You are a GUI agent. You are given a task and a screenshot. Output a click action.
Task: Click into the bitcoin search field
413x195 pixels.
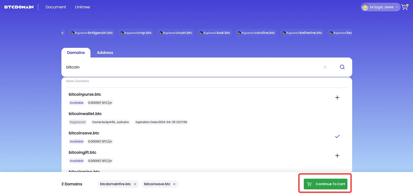pyautogui.click(x=192, y=67)
